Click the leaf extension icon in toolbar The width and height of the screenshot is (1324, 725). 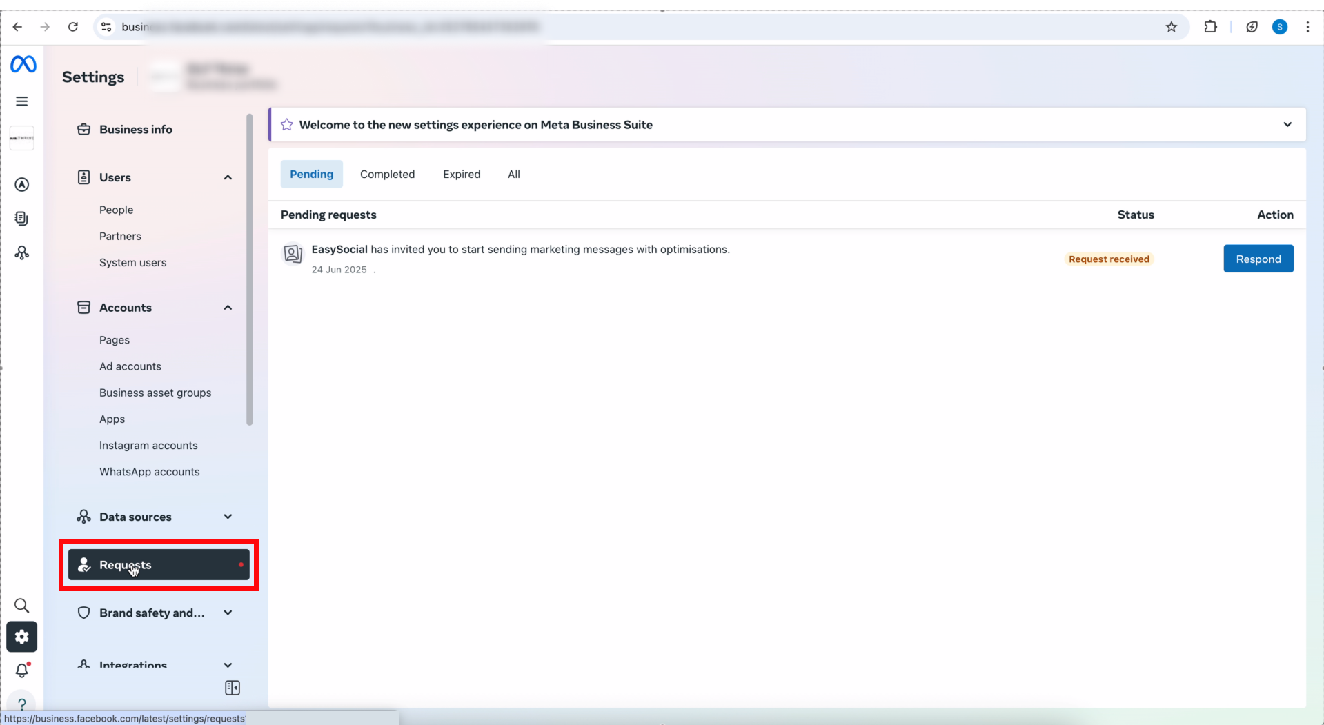1252,27
